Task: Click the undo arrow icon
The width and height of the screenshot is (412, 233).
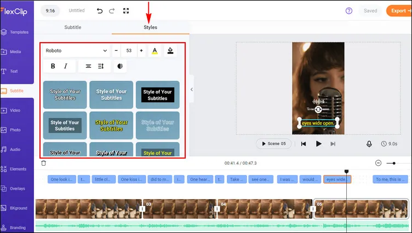Action: point(100,11)
